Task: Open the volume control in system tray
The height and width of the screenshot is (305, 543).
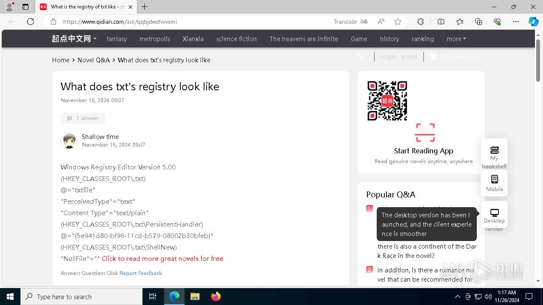Action: (488, 297)
